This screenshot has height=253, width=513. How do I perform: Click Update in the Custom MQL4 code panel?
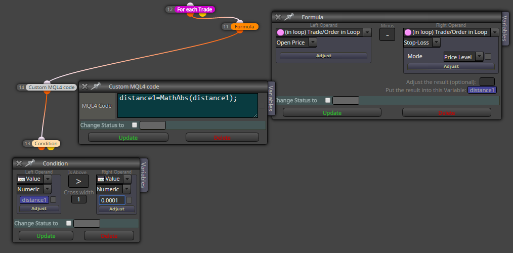click(x=129, y=138)
